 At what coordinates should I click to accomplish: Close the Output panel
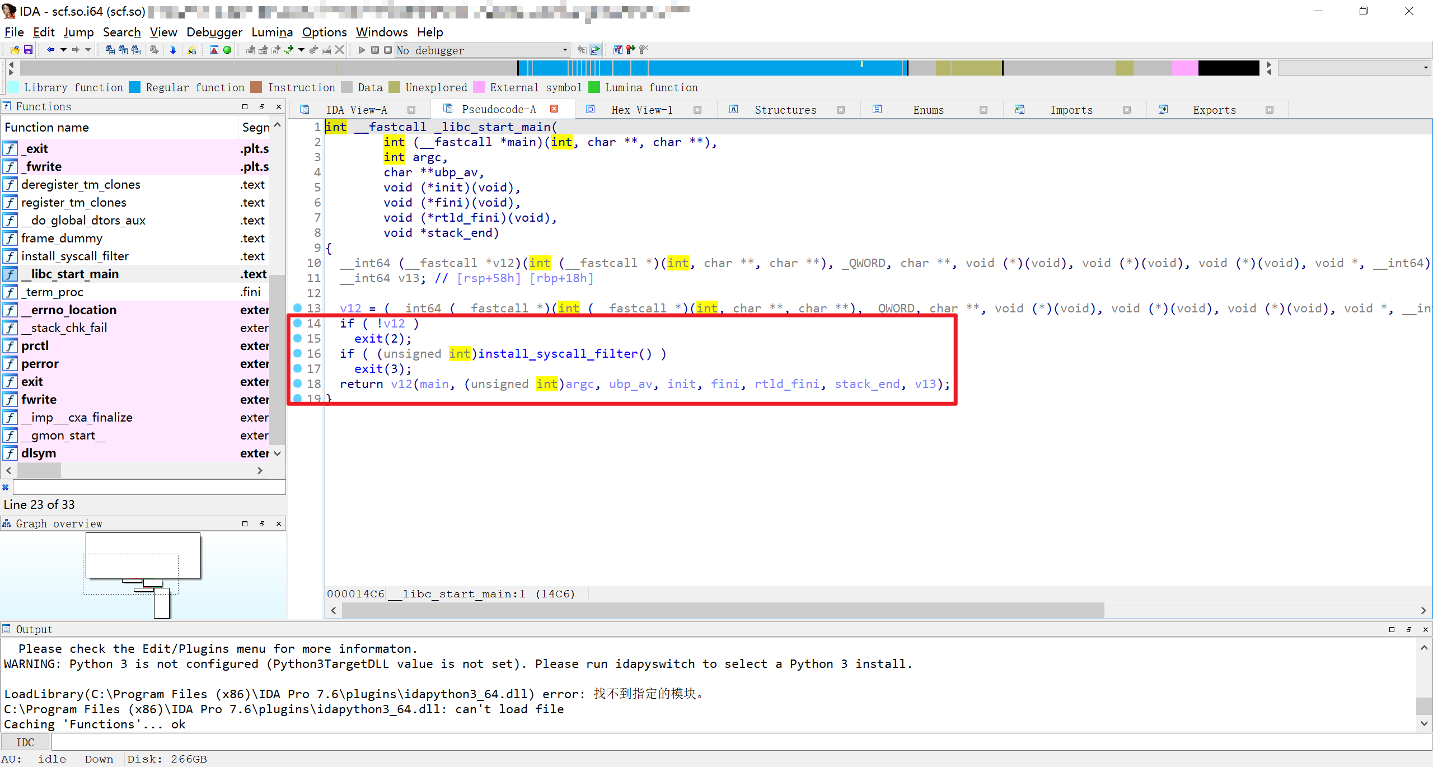pyautogui.click(x=1425, y=629)
